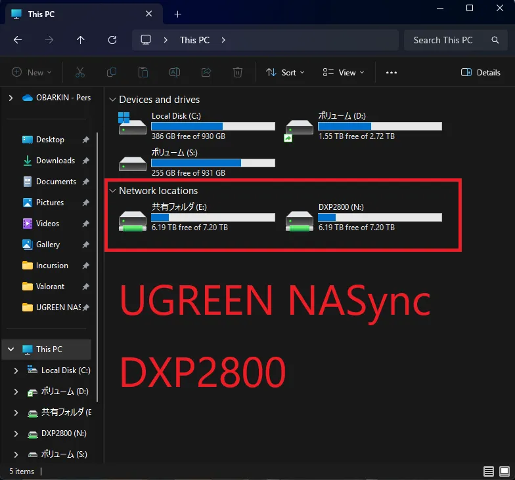The height and width of the screenshot is (480, 515).
Task: Open the DXP2800 (N:) network drive icon
Action: [300, 221]
